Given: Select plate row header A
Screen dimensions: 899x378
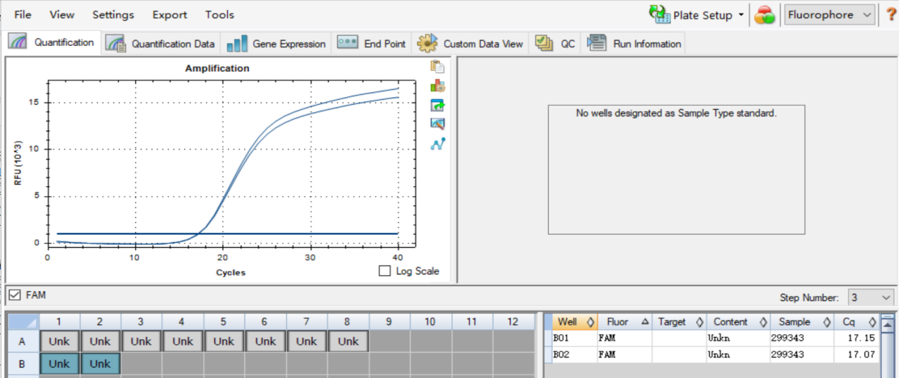Looking at the screenshot, I should click(22, 341).
